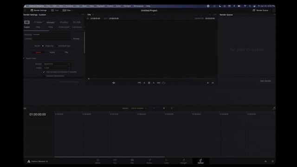
Task: Open project settings gear icon
Action: point(273,161)
